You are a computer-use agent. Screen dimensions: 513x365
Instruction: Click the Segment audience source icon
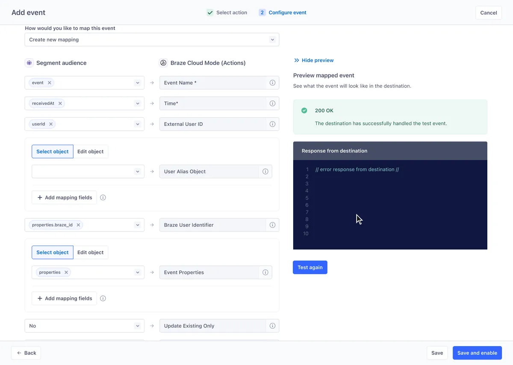(x=29, y=63)
